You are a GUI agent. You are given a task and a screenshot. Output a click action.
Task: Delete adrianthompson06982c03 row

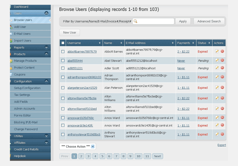pyautogui.click(x=223, y=77)
